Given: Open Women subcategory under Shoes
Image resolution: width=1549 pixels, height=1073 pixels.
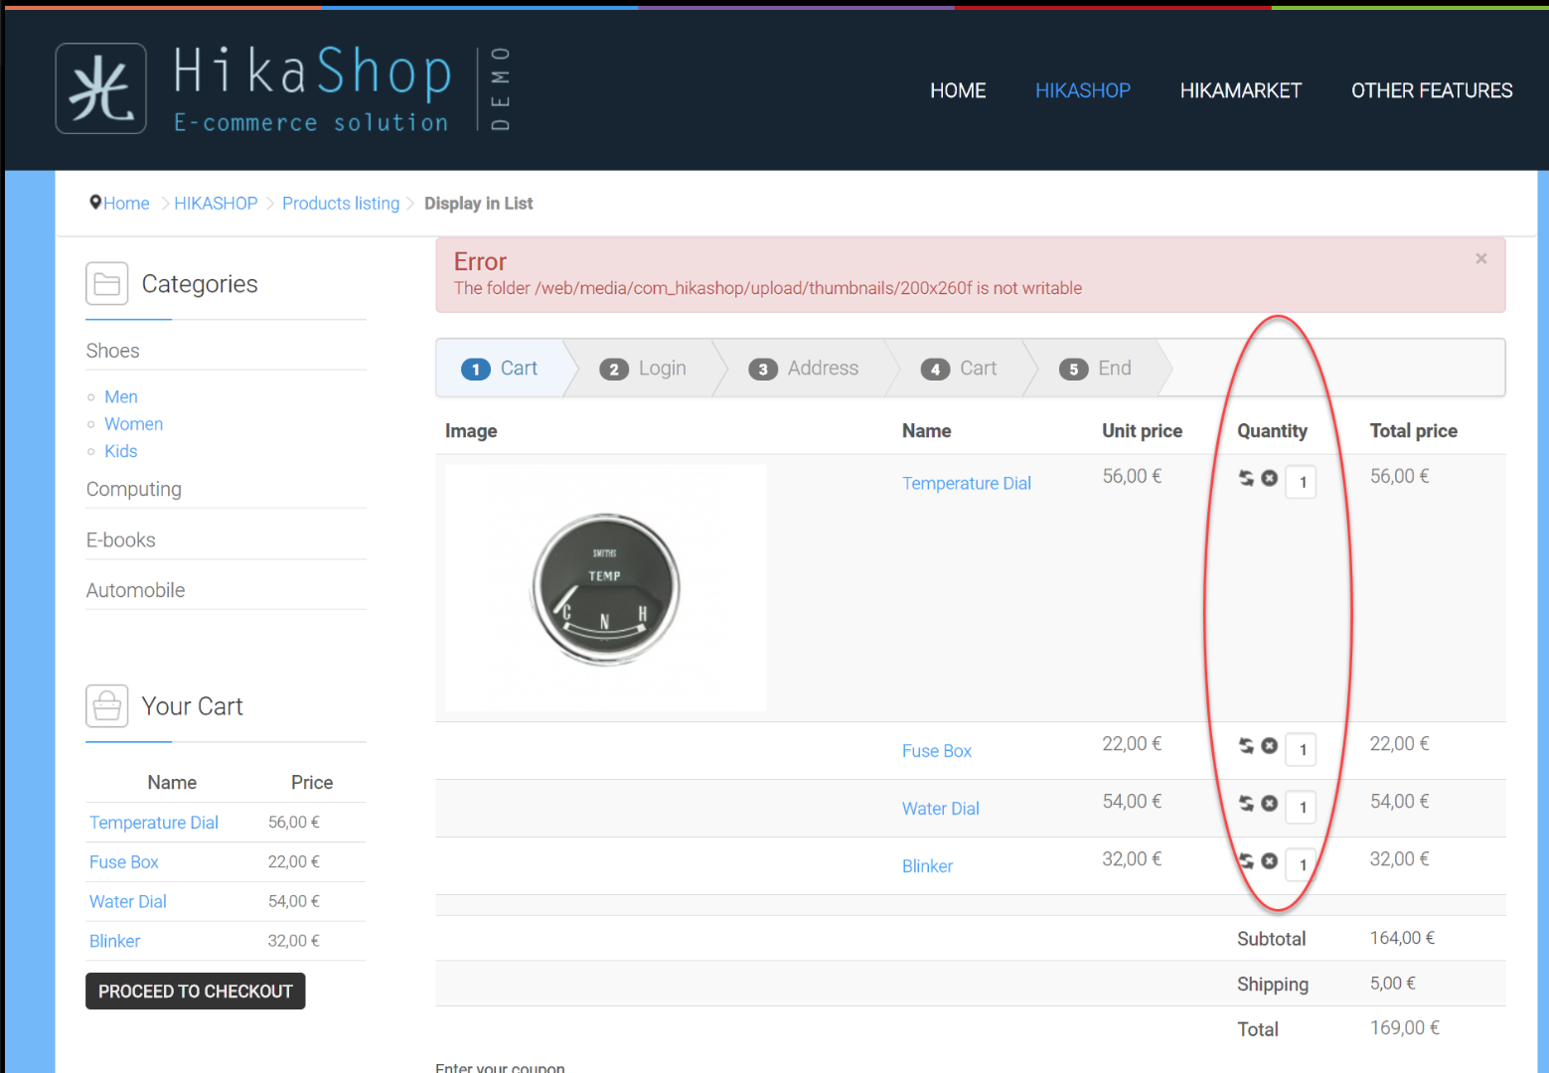Looking at the screenshot, I should [x=134, y=423].
